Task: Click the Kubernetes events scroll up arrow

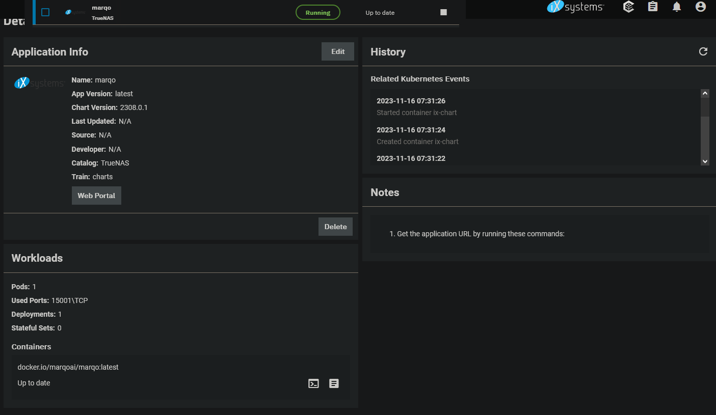Action: (705, 93)
